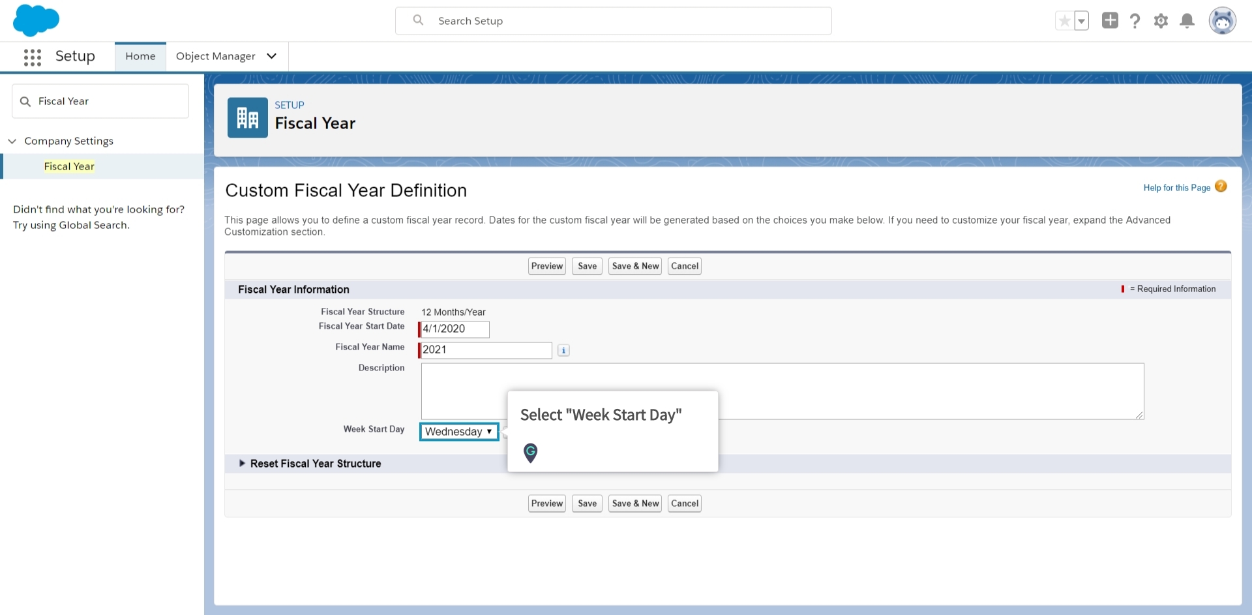The height and width of the screenshot is (615, 1252).
Task: Open the notifications bell
Action: [1187, 20]
